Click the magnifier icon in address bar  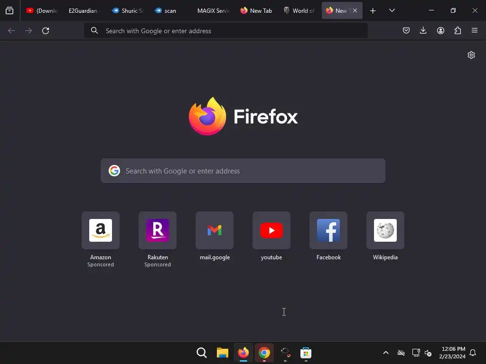pos(94,30)
